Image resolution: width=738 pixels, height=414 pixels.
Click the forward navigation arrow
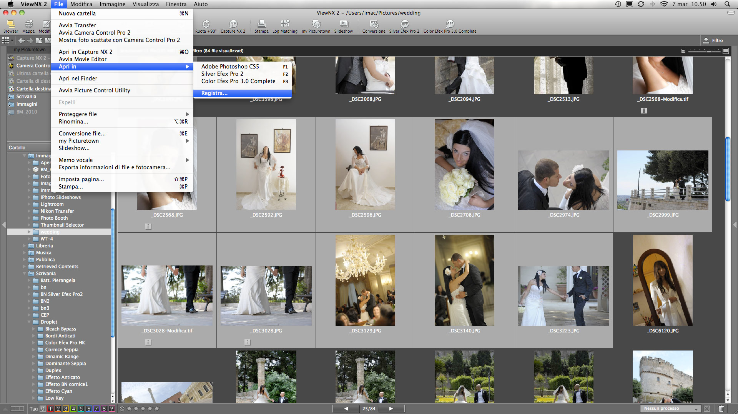coord(30,40)
